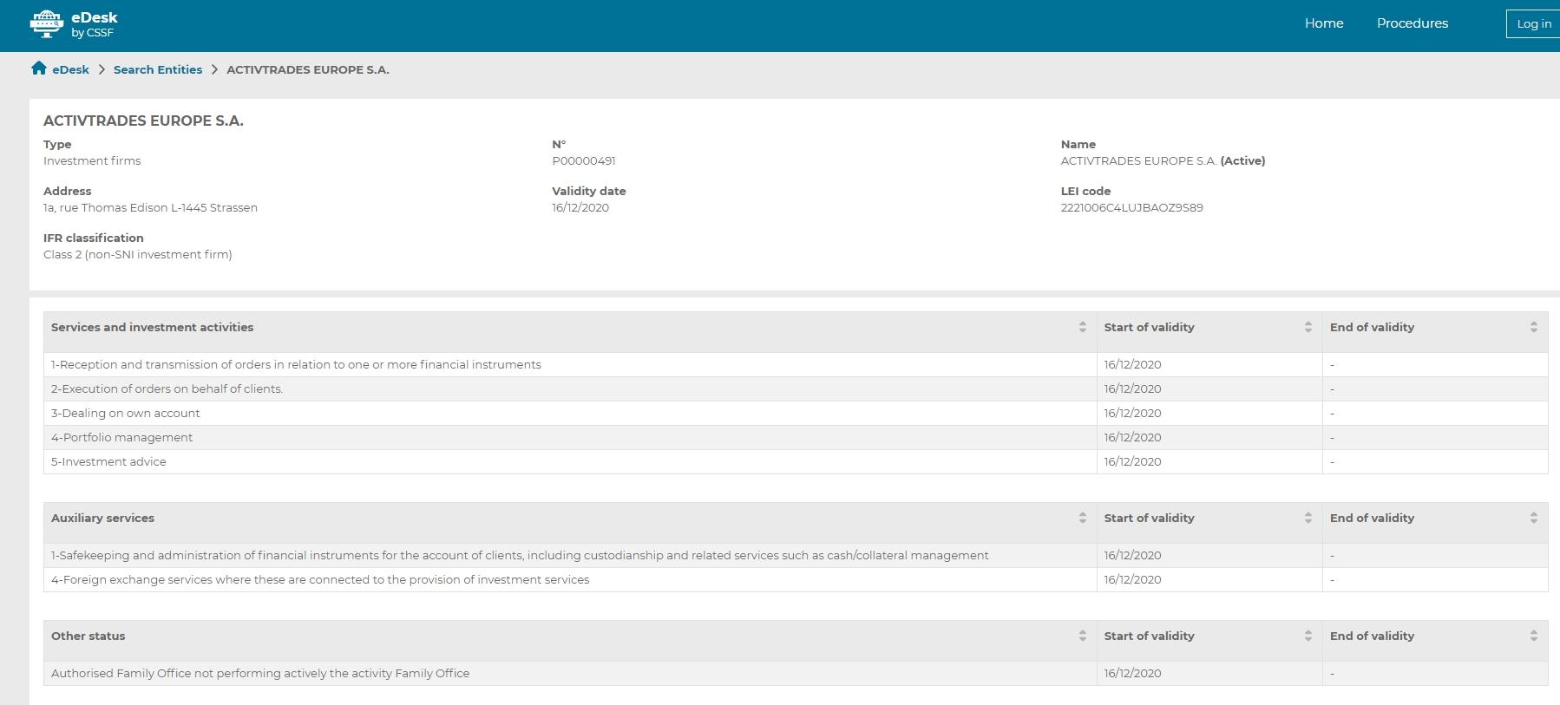1560x705 pixels.
Task: Click the Log in button
Action: pyautogui.click(x=1533, y=23)
